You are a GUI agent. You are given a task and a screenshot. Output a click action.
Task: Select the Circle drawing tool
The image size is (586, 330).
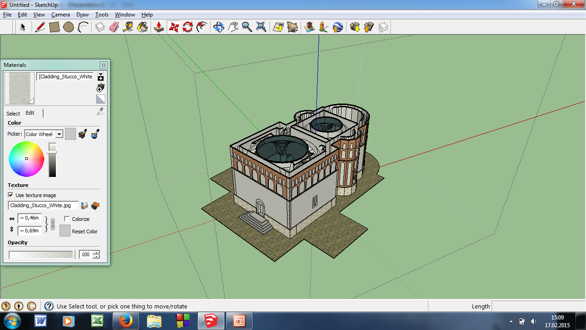[69, 27]
